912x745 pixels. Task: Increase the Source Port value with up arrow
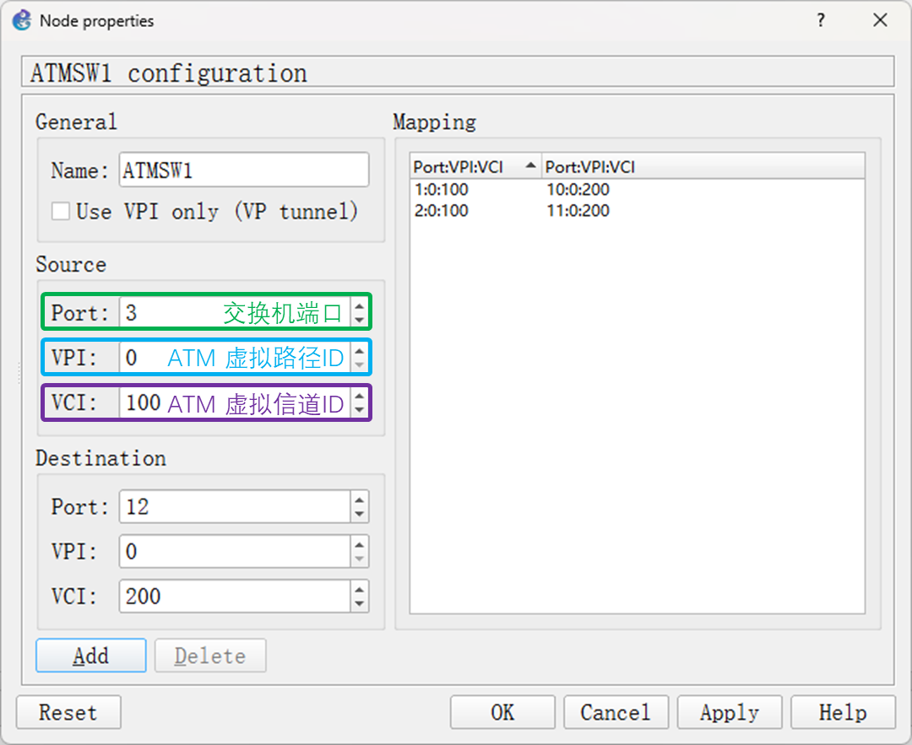[x=360, y=306]
